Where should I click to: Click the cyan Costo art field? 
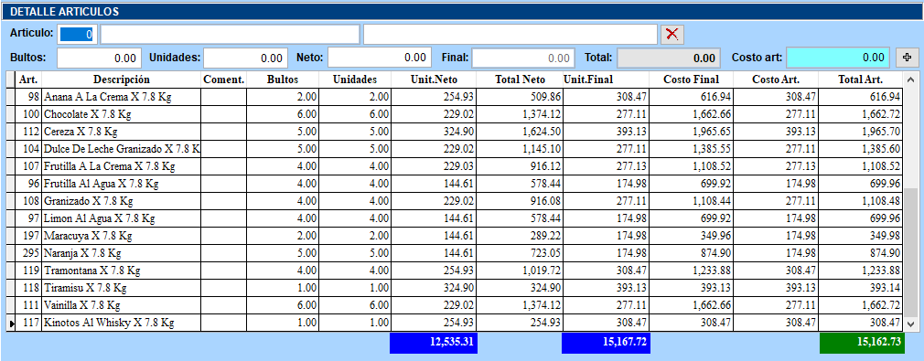(838, 58)
